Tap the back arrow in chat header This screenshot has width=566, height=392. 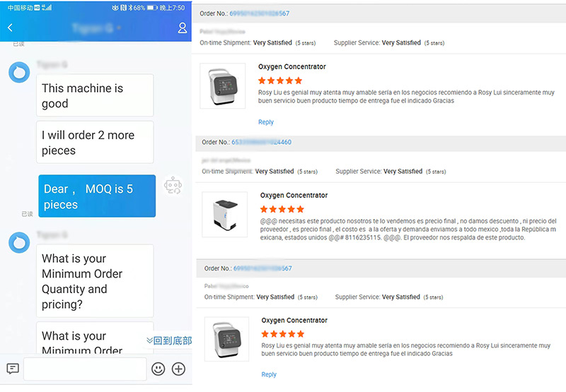click(x=10, y=28)
